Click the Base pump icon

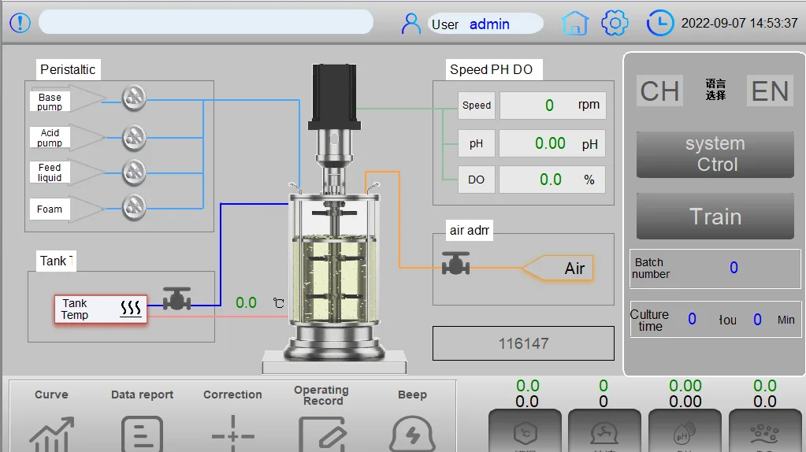point(134,97)
